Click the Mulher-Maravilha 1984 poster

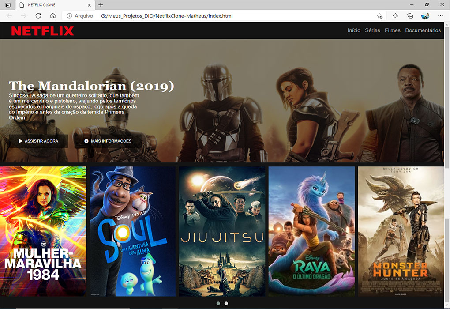click(43, 231)
